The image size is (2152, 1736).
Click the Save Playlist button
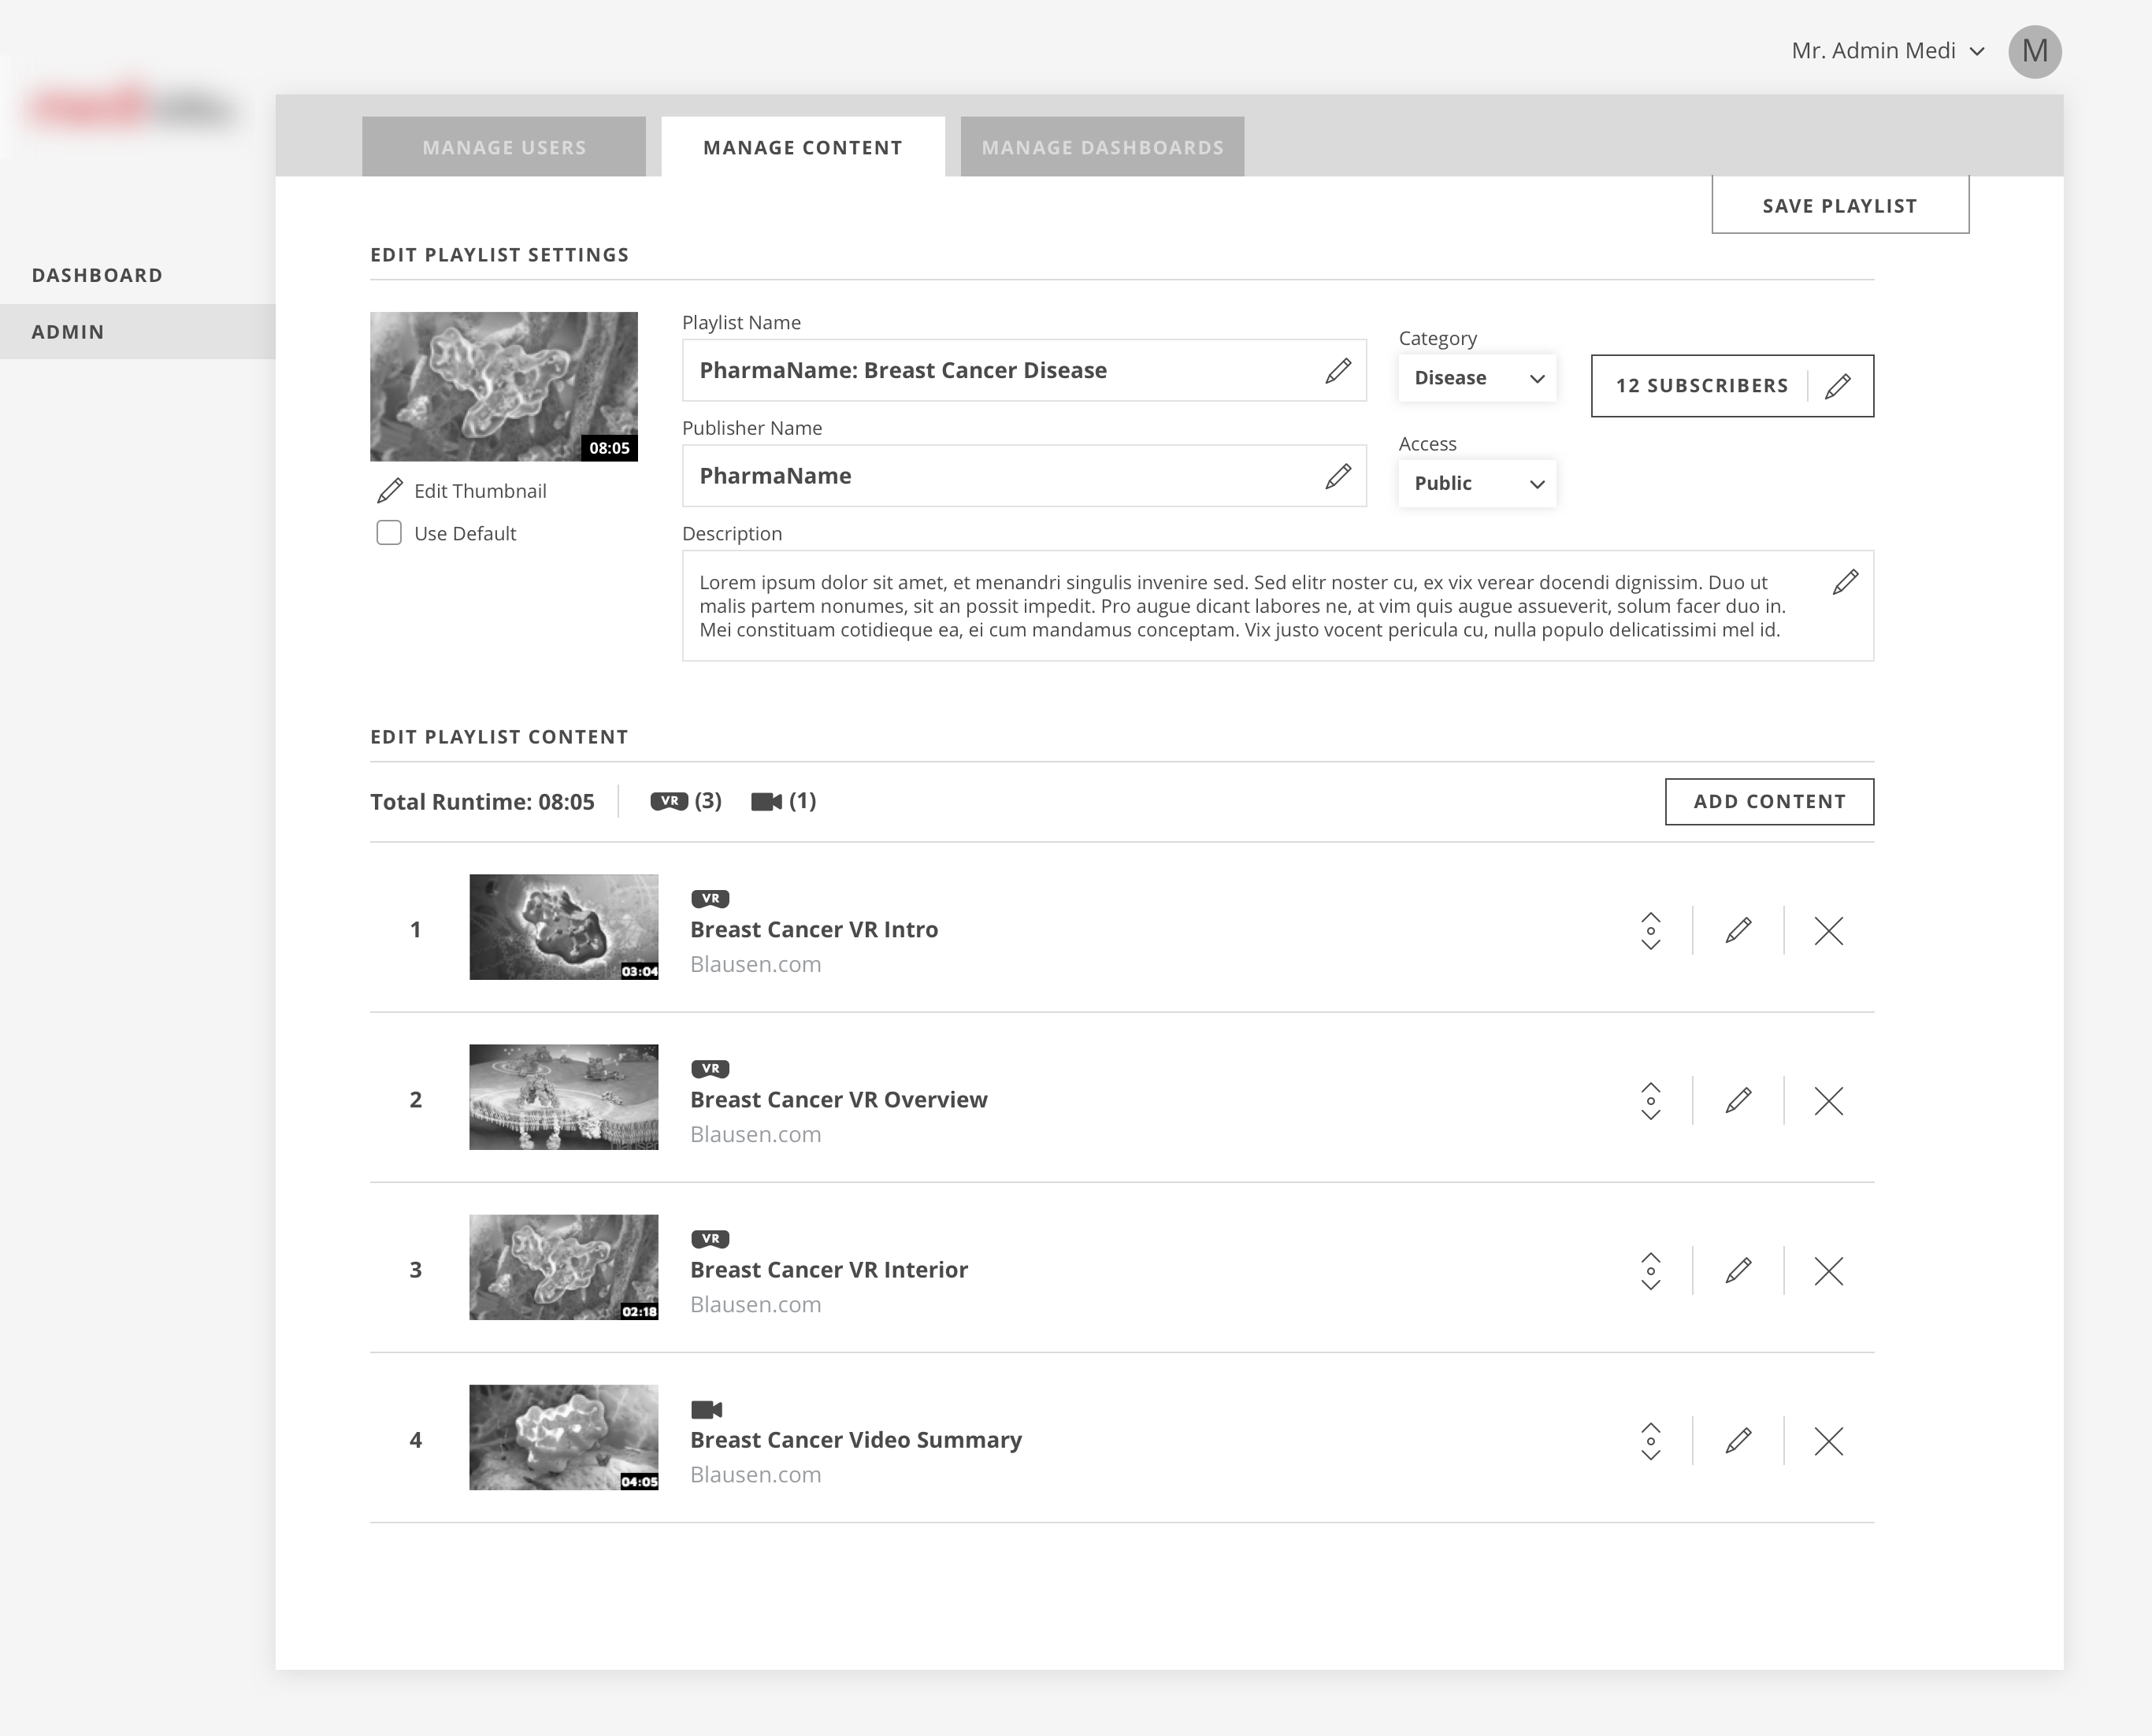(1840, 205)
